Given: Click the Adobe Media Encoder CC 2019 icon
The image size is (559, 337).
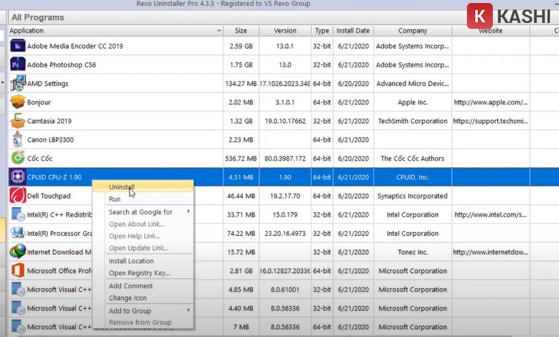Looking at the screenshot, I should [17, 46].
